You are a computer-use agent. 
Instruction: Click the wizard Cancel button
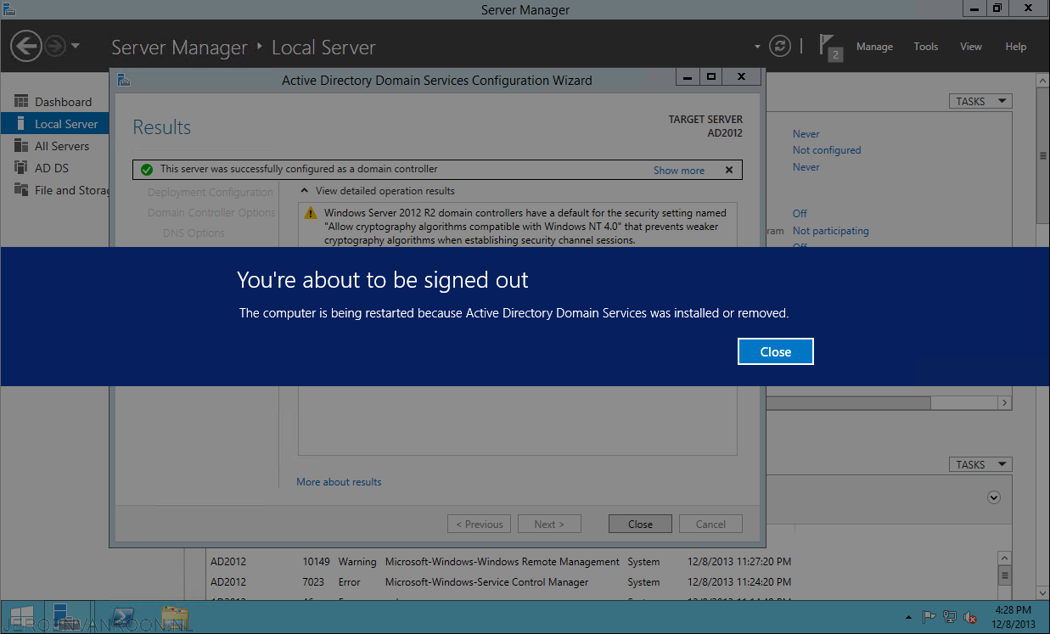[x=710, y=524]
